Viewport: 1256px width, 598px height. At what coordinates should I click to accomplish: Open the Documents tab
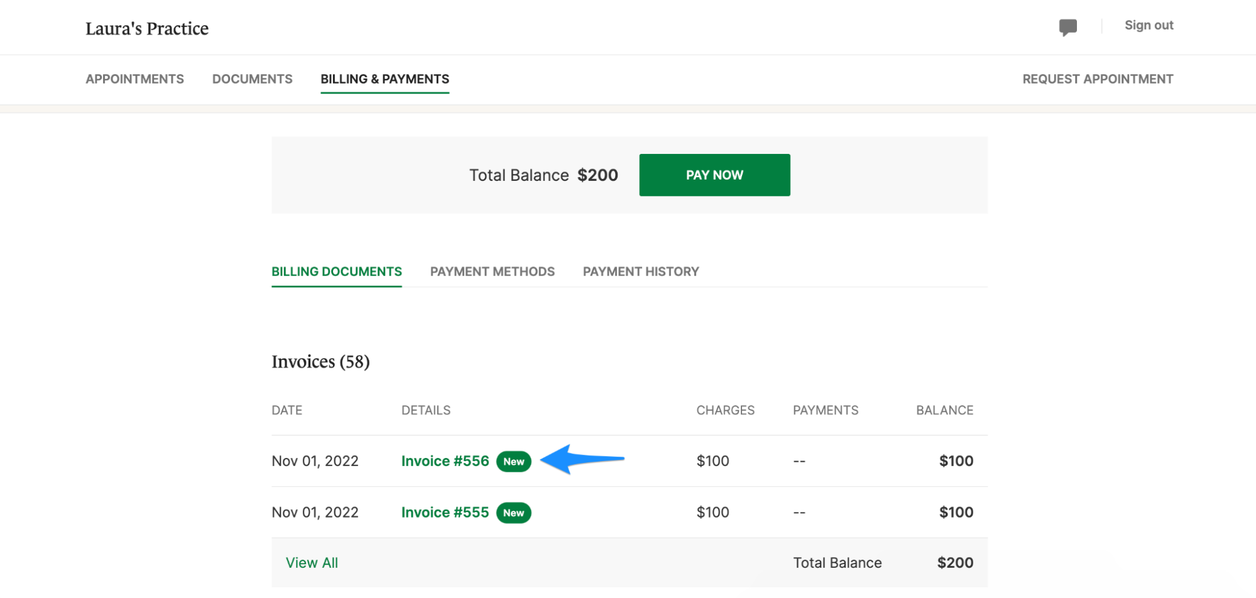252,79
